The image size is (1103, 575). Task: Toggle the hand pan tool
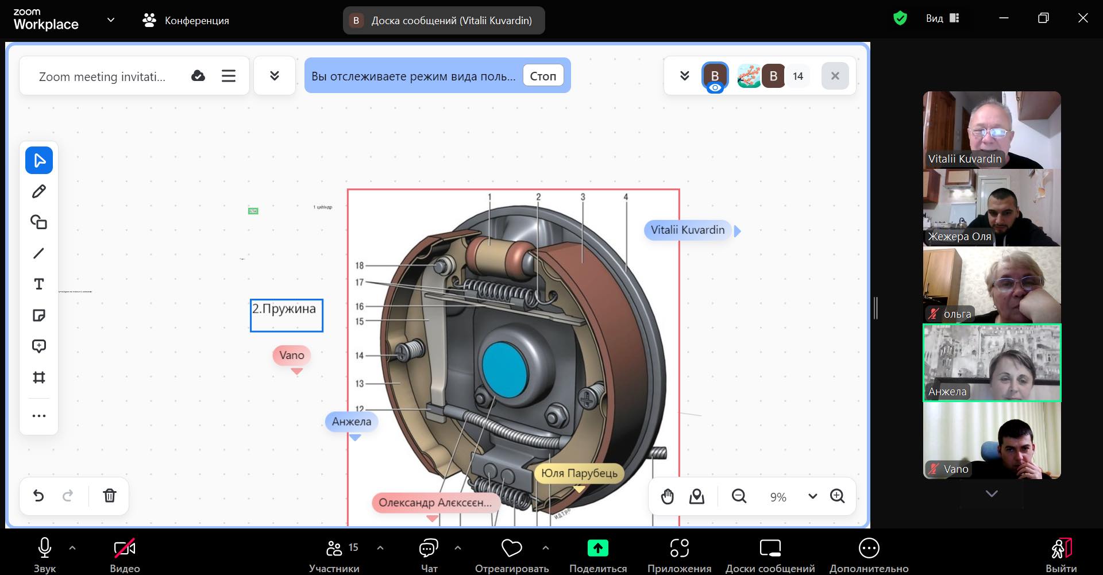coord(667,496)
